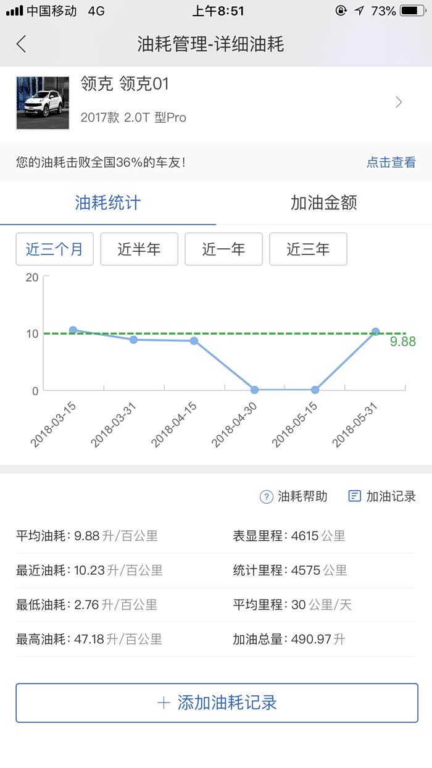Tap the 2018-03-15 data point on chart

73,330
